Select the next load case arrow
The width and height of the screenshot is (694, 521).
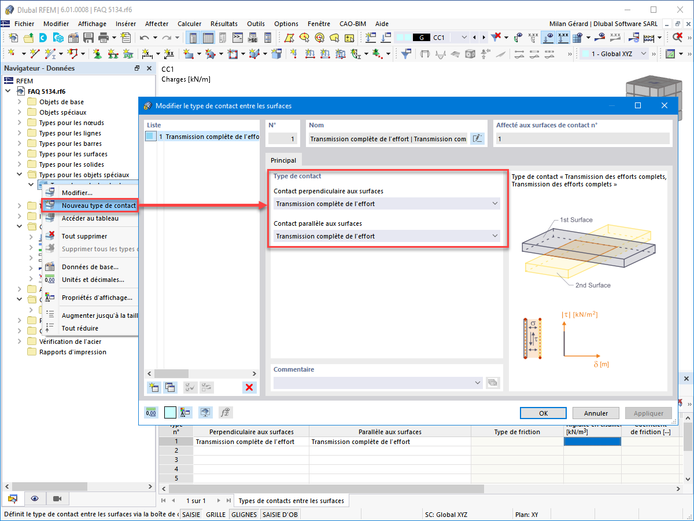point(483,38)
